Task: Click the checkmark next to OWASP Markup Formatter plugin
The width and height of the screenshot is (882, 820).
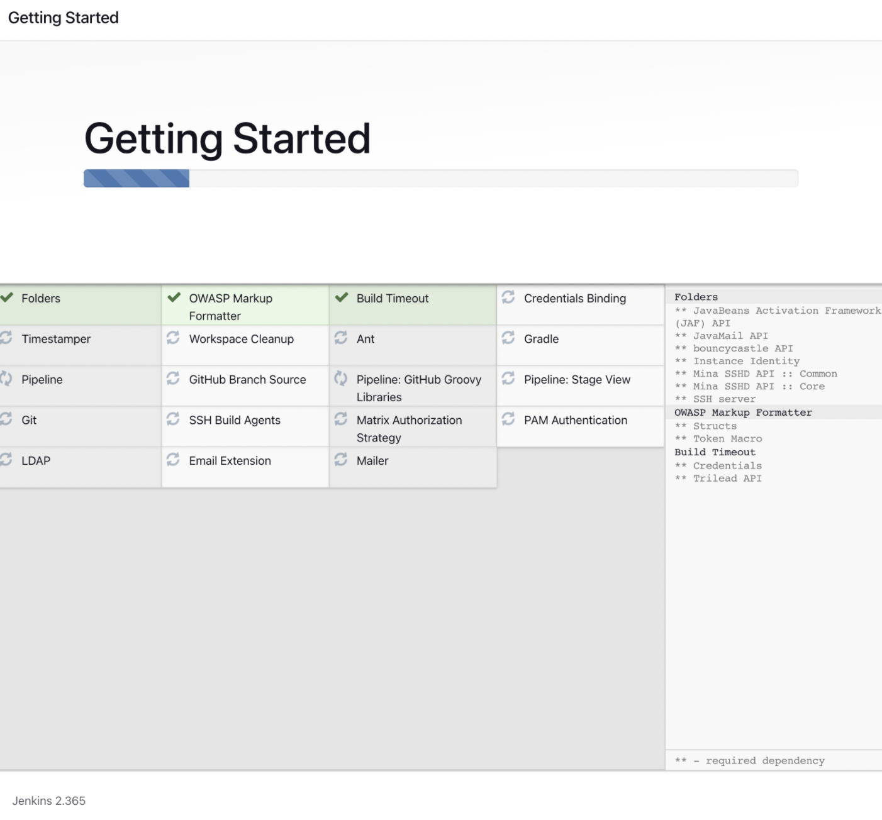Action: tap(174, 297)
